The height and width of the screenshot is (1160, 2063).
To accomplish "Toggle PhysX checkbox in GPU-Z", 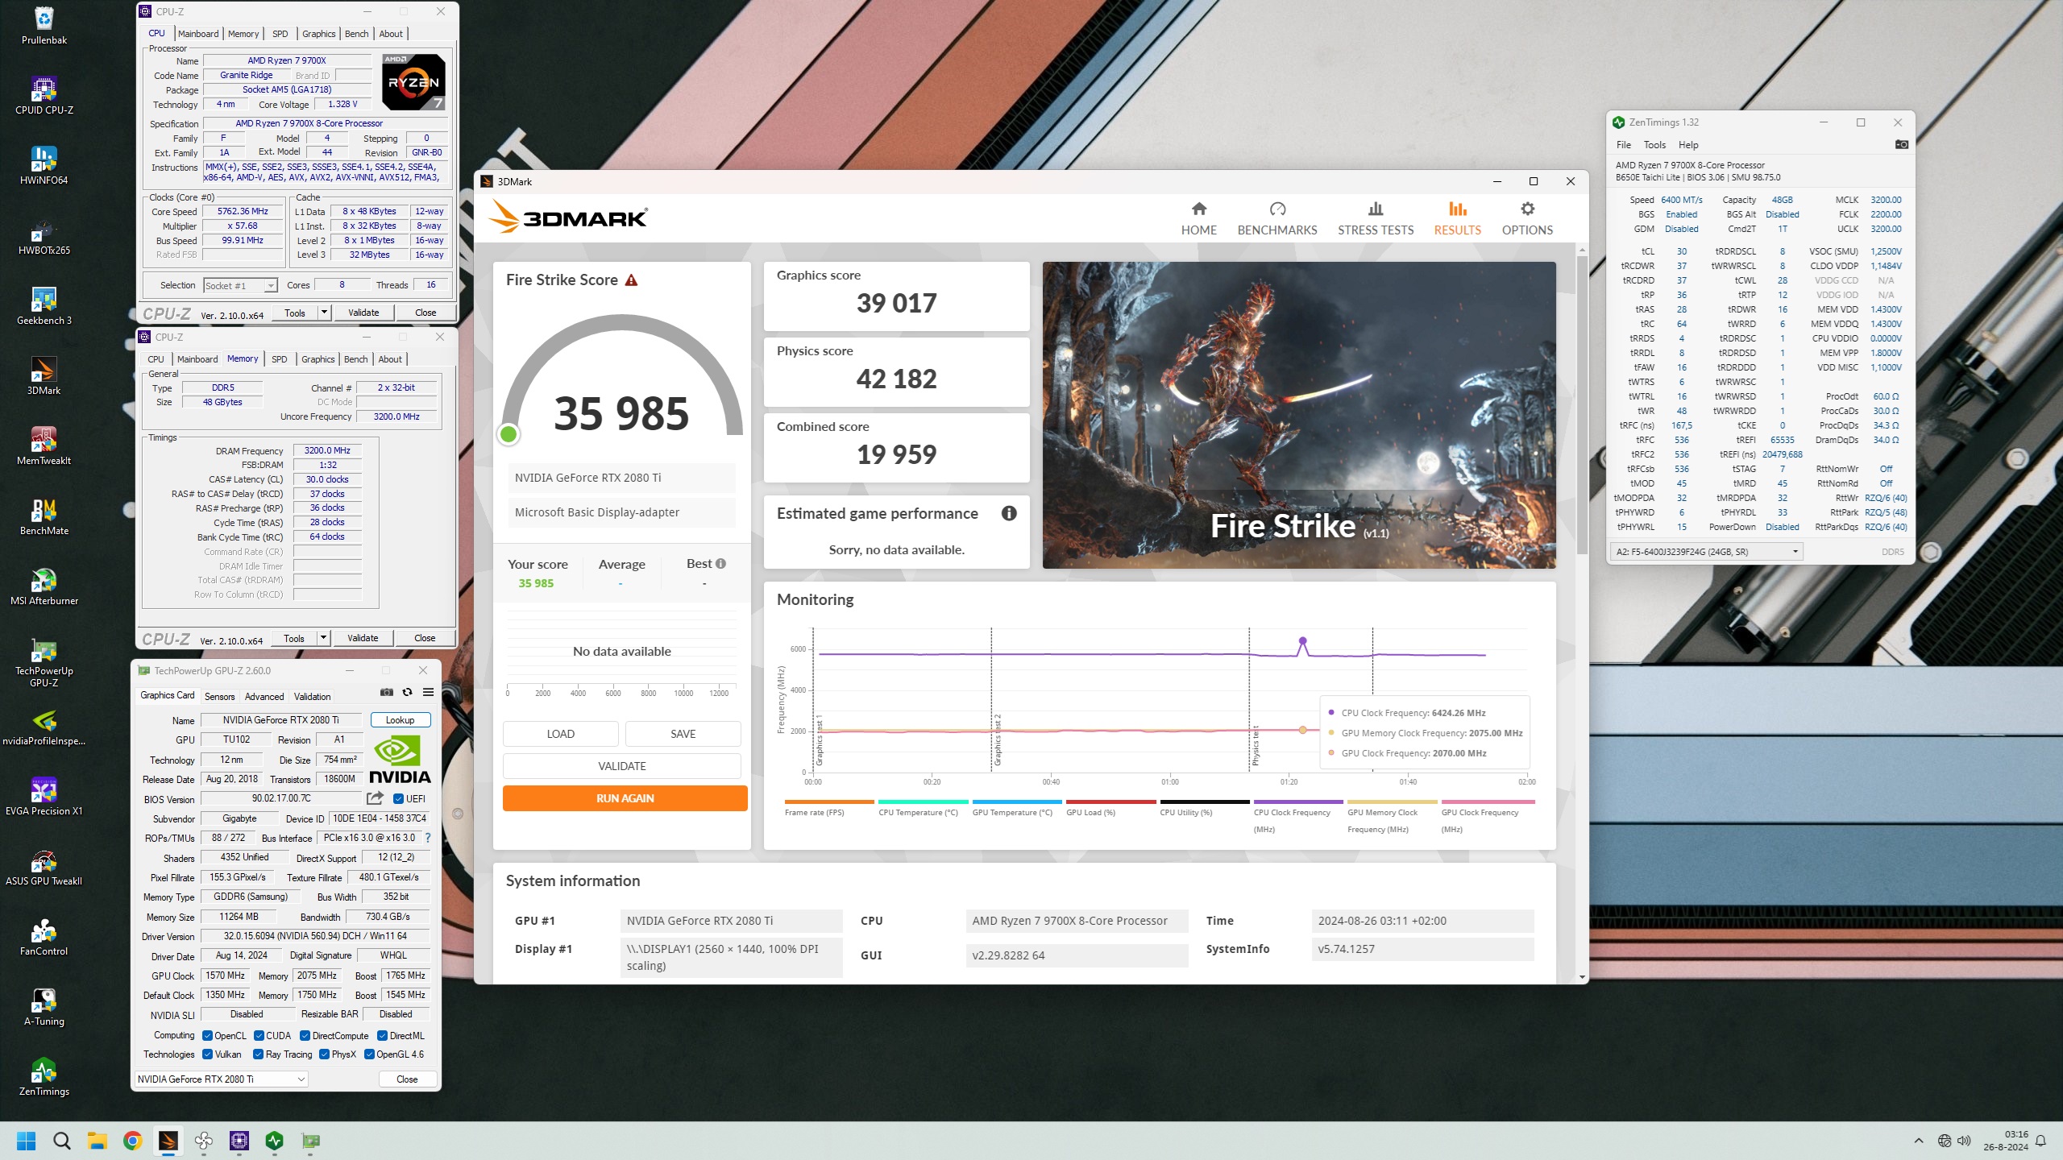I will coord(325,1054).
